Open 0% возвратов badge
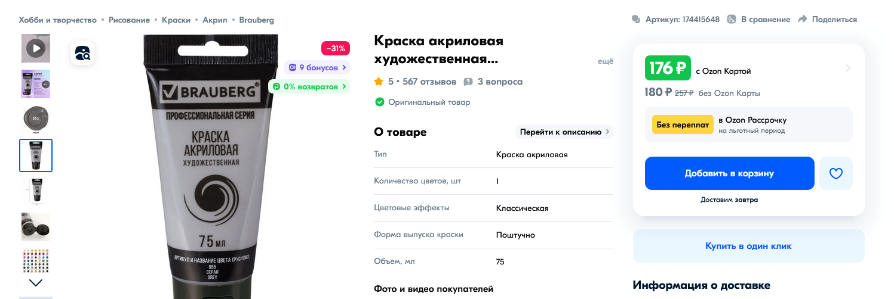894x299 pixels. coord(309,86)
